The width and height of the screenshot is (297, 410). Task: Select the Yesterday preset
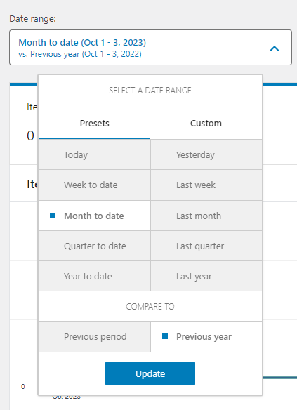coord(206,154)
